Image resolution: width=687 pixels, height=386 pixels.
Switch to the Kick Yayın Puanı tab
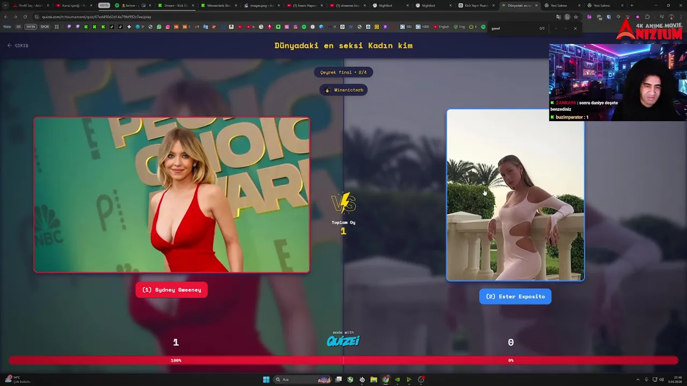[x=476, y=5]
